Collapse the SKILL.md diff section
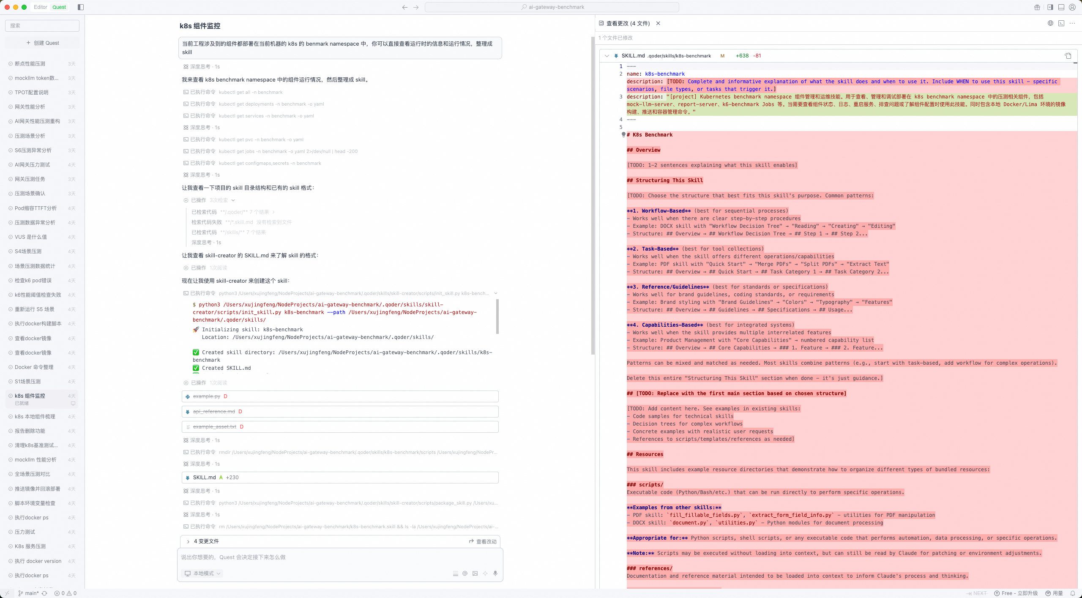The image size is (1082, 598). (x=607, y=56)
